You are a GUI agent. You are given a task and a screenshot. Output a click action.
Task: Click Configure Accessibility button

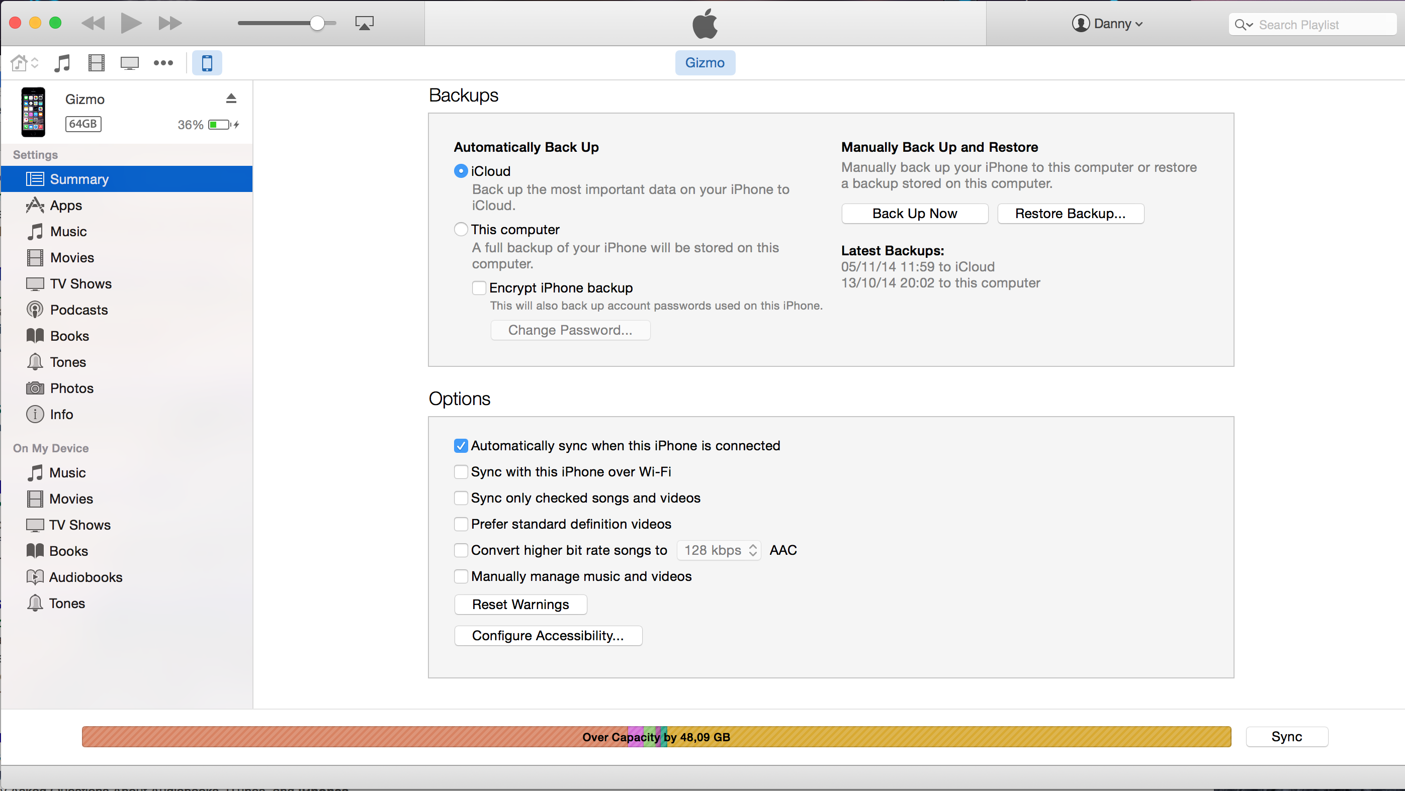pyautogui.click(x=548, y=636)
